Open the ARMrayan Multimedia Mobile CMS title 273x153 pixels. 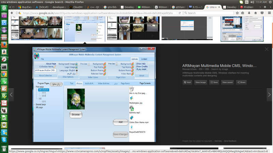tap(219, 65)
